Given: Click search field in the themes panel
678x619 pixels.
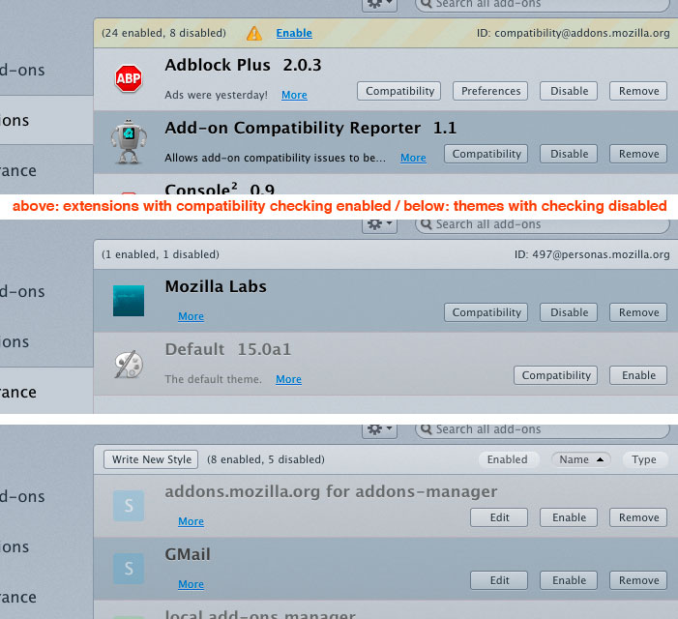Looking at the screenshot, I should pos(543,224).
